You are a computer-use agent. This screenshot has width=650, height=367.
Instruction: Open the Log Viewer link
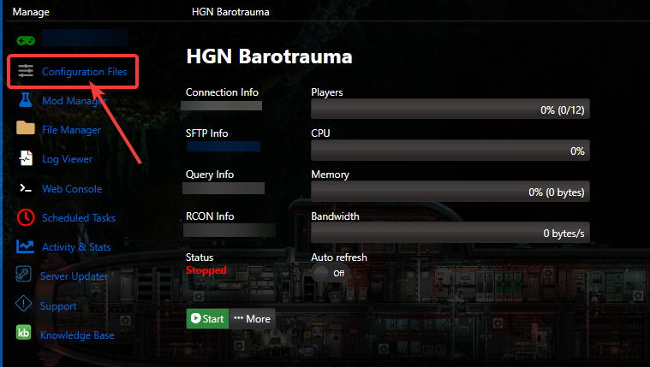67,159
